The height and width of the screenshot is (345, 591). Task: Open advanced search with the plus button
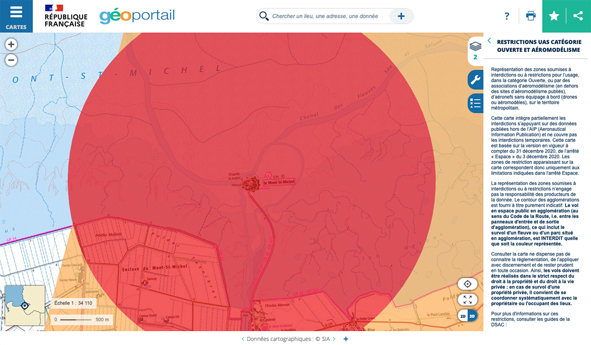(401, 16)
